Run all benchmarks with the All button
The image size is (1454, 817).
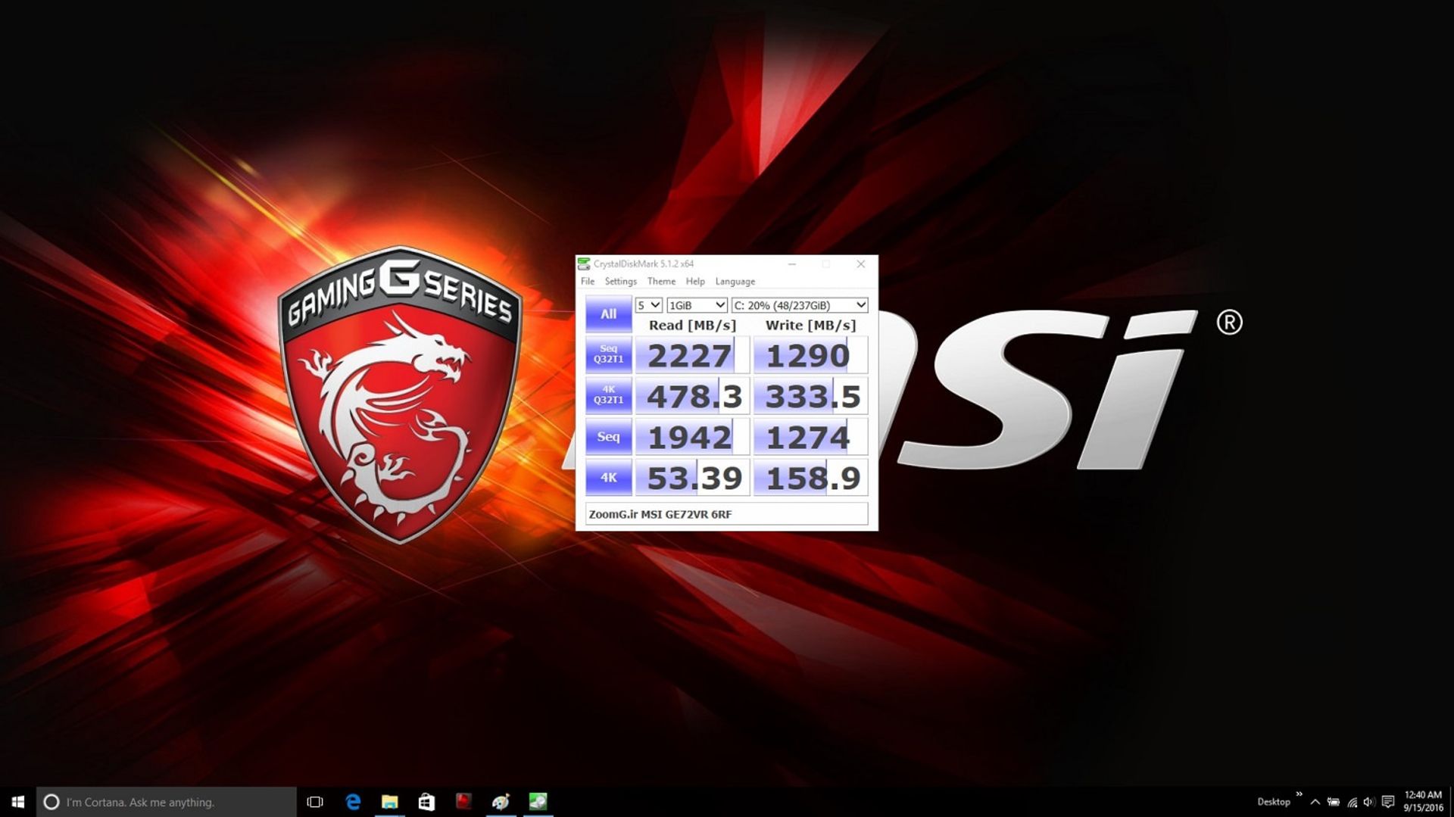click(x=608, y=314)
